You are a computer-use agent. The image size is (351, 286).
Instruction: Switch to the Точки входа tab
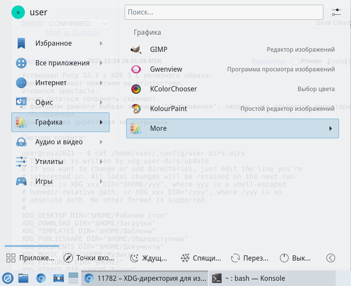click(x=89, y=258)
